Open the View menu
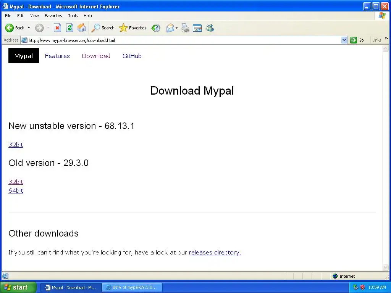The width and height of the screenshot is (391, 293). (x=34, y=16)
